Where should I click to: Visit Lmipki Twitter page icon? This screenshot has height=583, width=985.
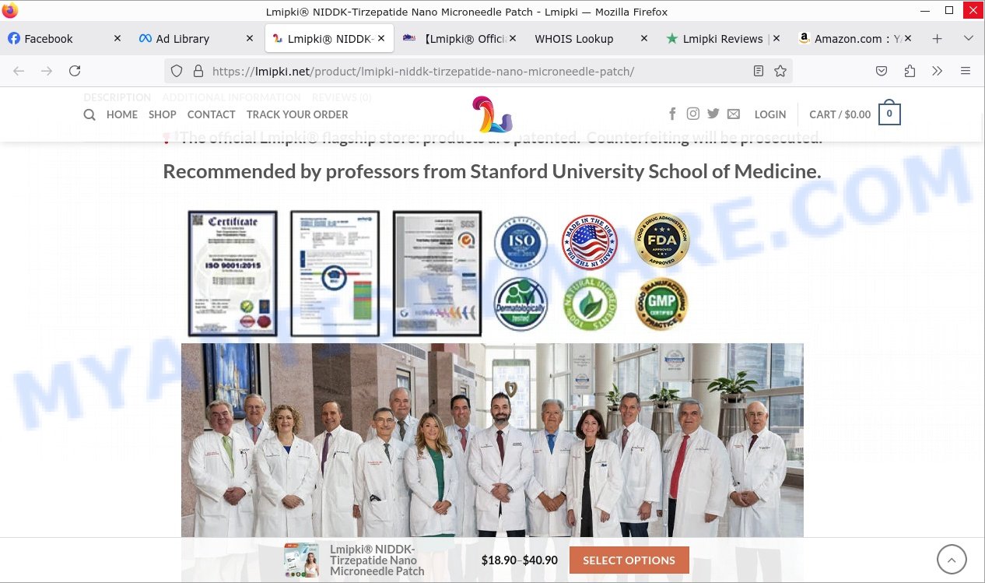(x=713, y=114)
